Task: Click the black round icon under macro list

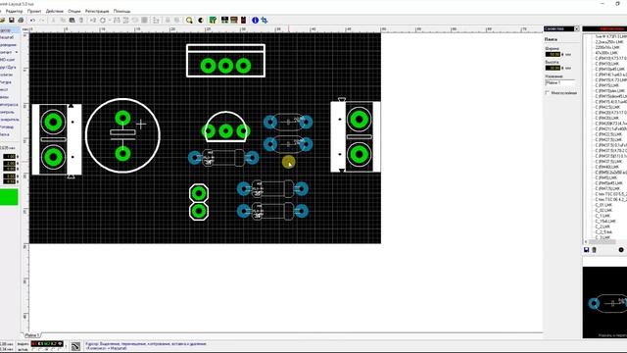Action: tap(621, 250)
